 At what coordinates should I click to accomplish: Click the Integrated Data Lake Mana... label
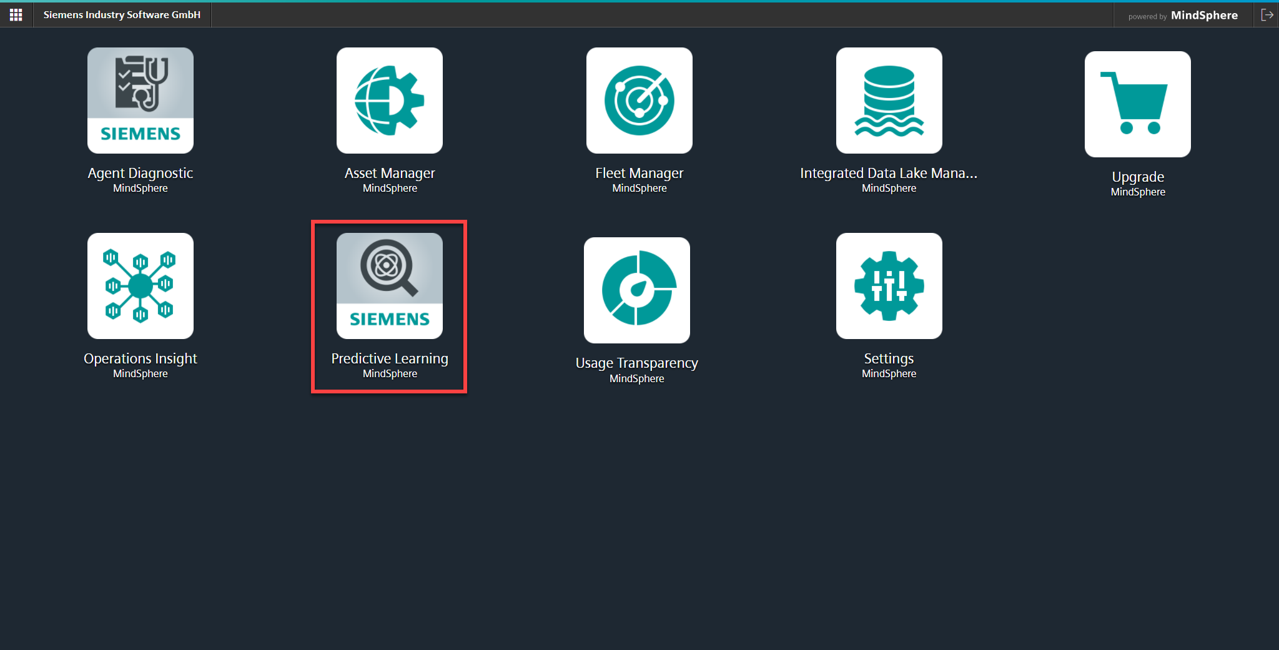tap(889, 173)
